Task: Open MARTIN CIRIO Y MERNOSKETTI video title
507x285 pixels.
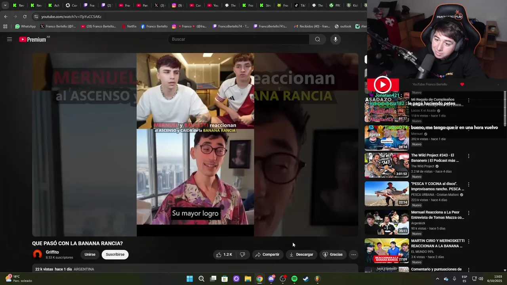Action: pos(437,243)
